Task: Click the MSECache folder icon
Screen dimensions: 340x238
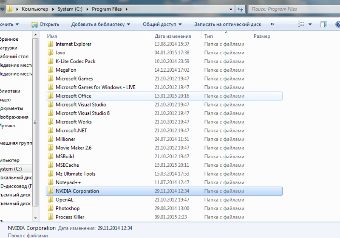Action: tap(51, 165)
